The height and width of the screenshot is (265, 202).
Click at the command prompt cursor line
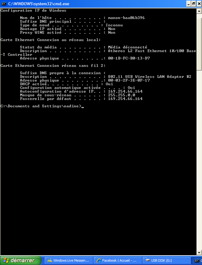(x=42, y=106)
